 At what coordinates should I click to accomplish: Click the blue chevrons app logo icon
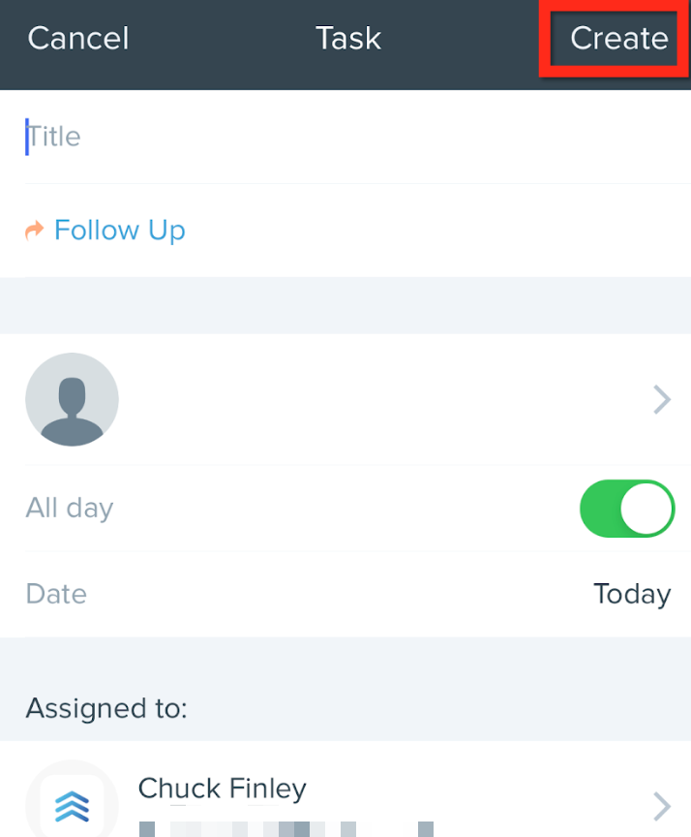(72, 806)
